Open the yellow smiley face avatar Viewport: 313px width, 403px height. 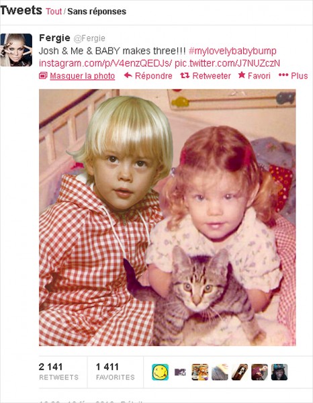(x=161, y=372)
